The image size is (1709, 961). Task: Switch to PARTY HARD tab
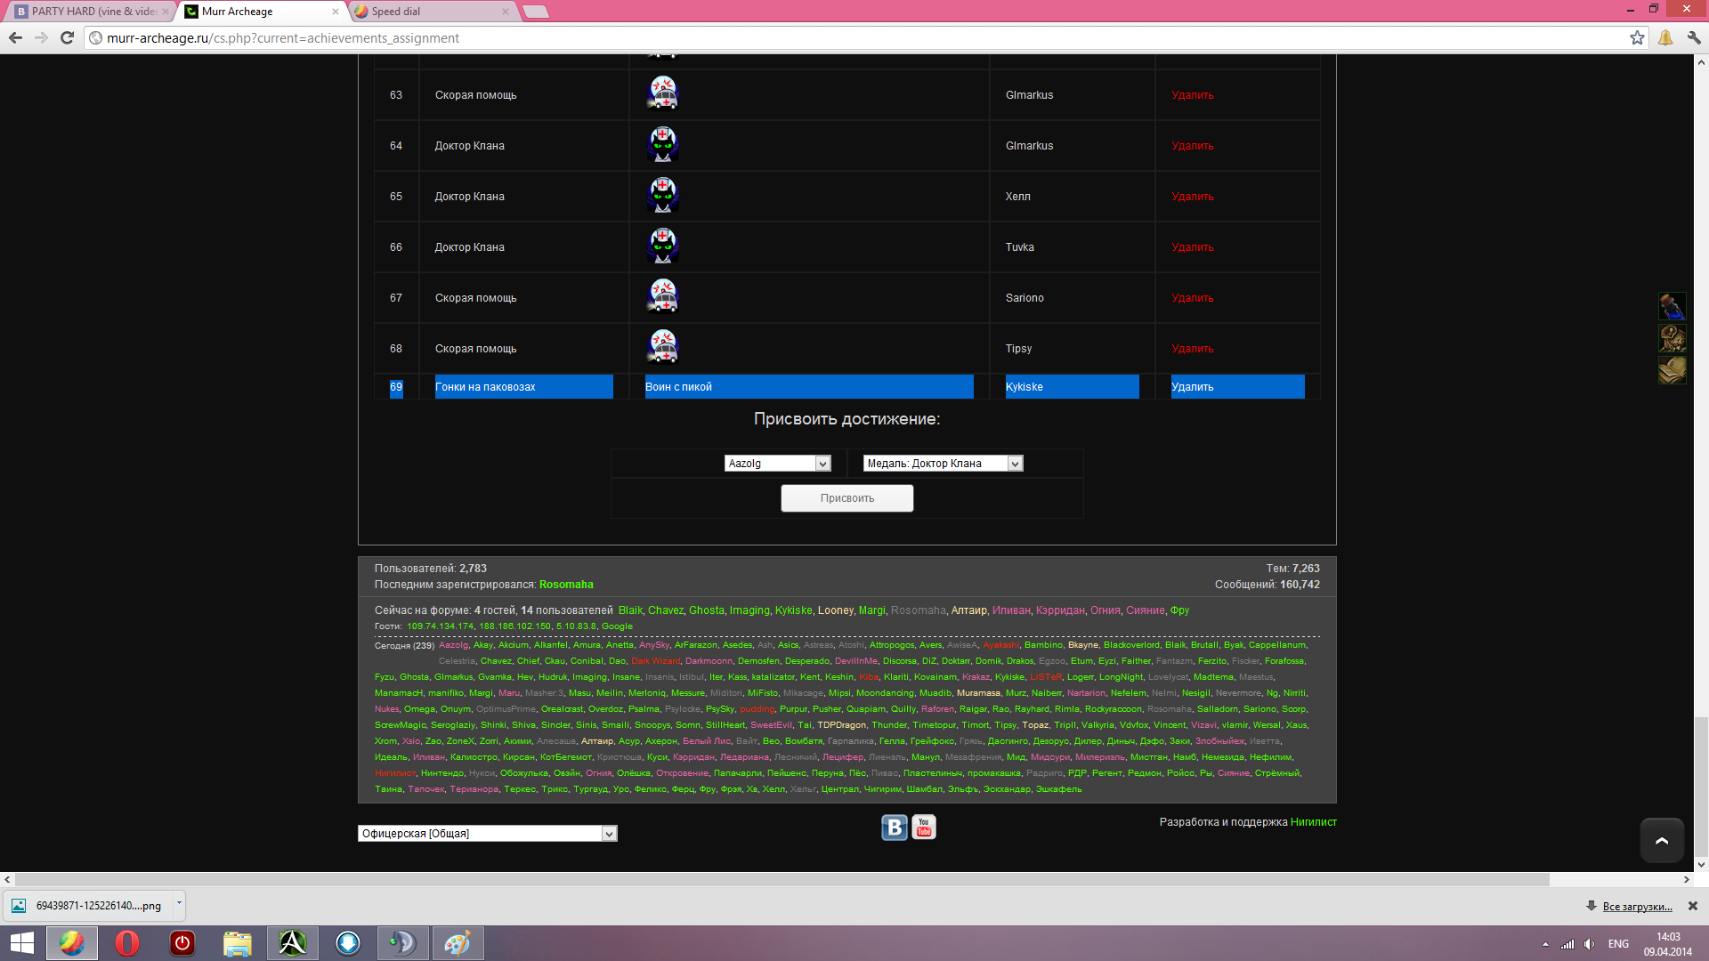pos(91,12)
